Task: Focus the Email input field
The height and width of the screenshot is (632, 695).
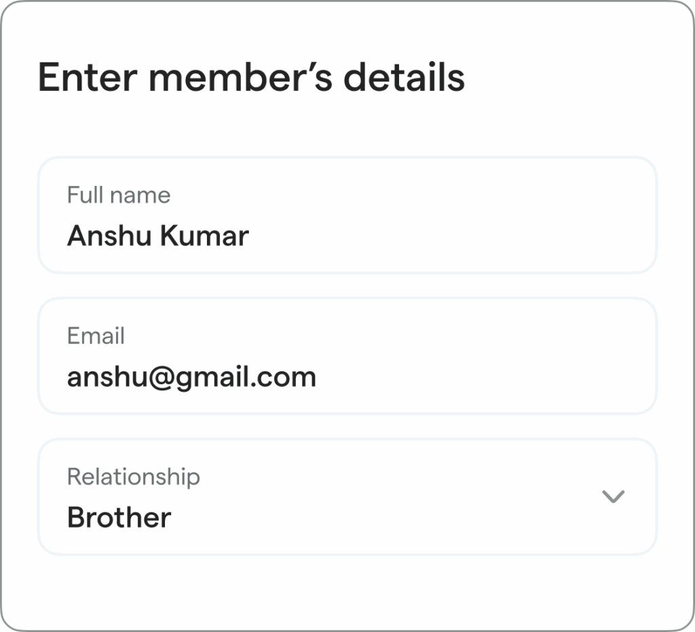Action: (x=346, y=356)
